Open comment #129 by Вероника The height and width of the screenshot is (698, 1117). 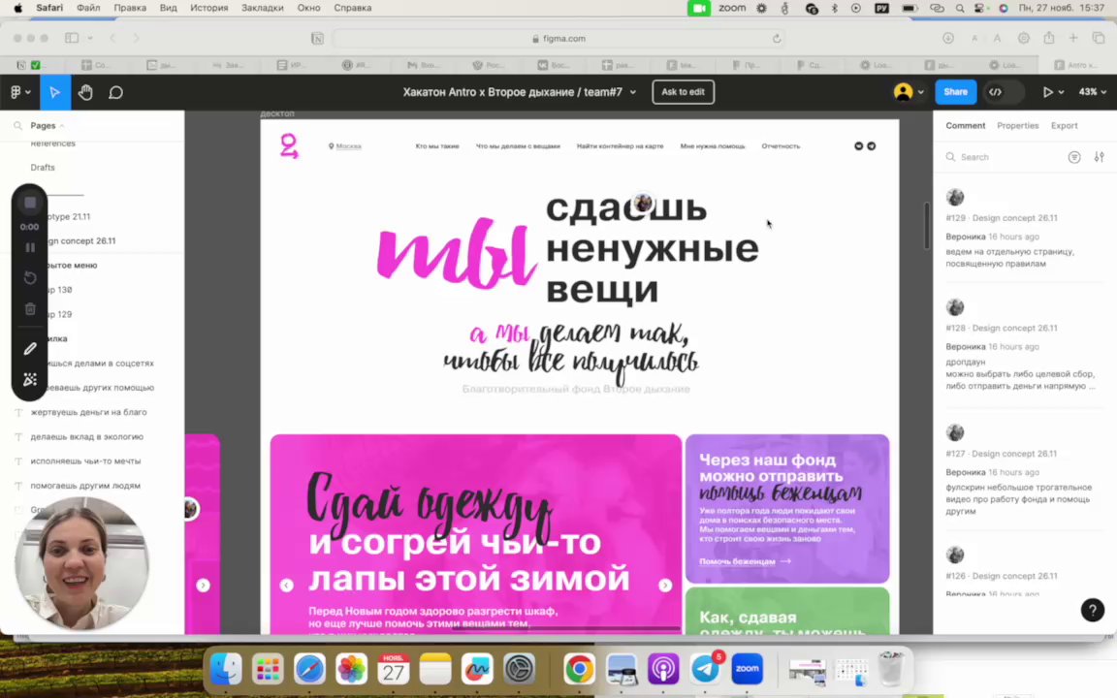pyautogui.click(x=1024, y=228)
